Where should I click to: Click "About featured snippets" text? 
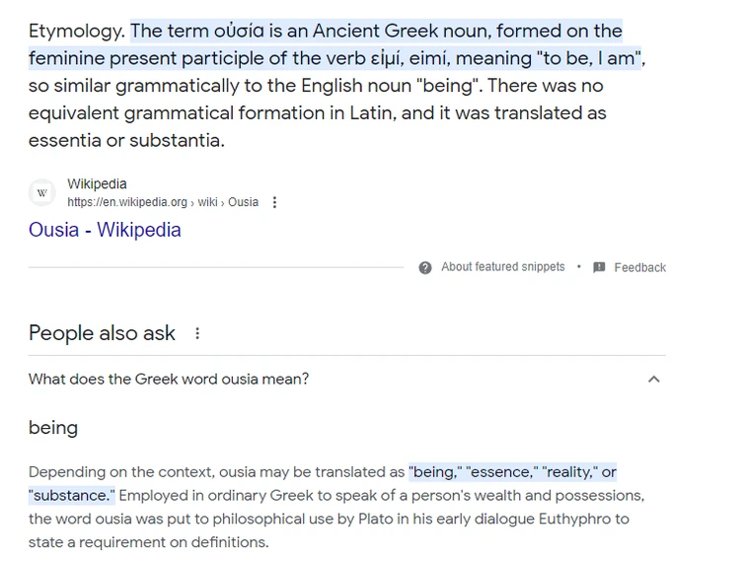502,267
